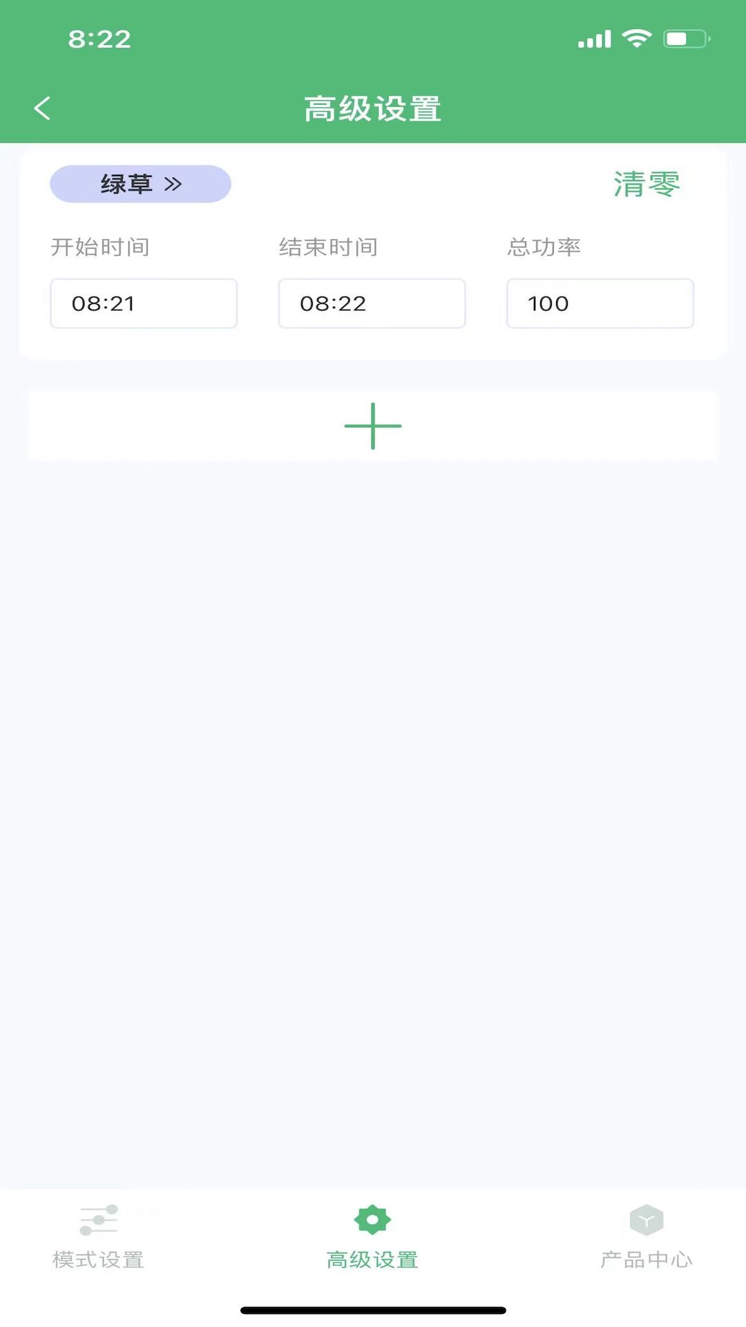
Task: Tap the cellular signal bars icon
Action: (595, 39)
